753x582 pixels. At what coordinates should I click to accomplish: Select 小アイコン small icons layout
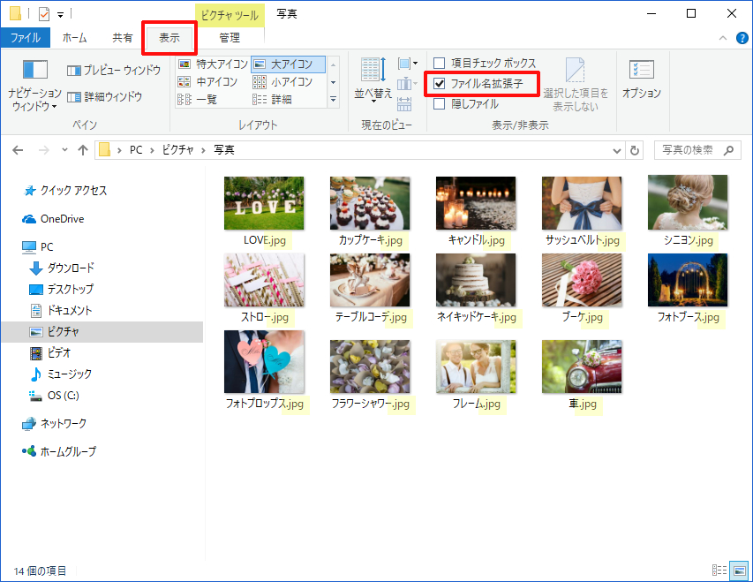pyautogui.click(x=282, y=82)
